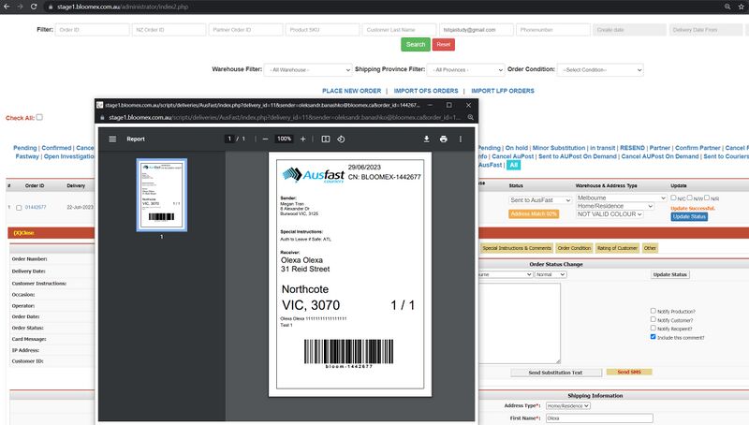Enable Notify Recipient checkbox

(x=653, y=328)
